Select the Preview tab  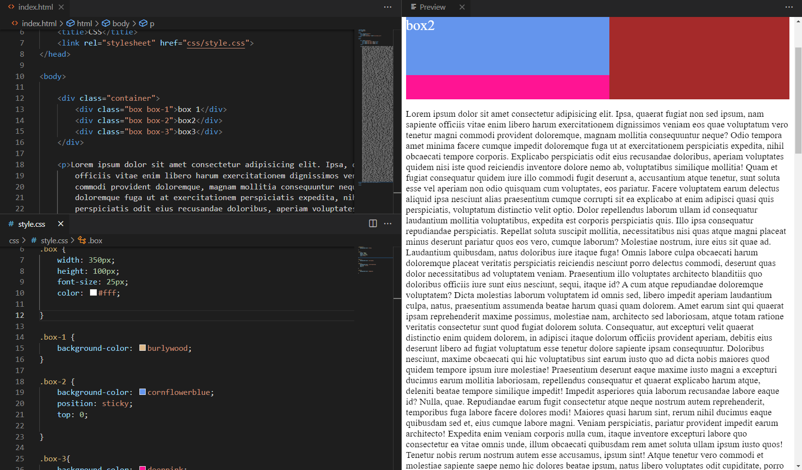point(432,7)
